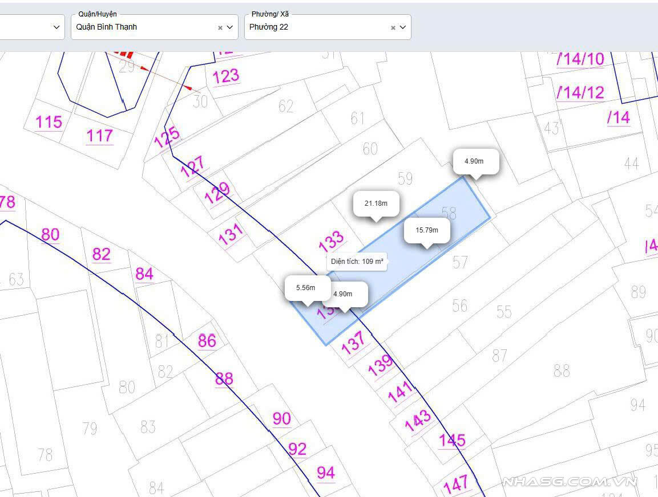
Task: Click the Diện tích: 109 m² area label
Action: coord(358,262)
